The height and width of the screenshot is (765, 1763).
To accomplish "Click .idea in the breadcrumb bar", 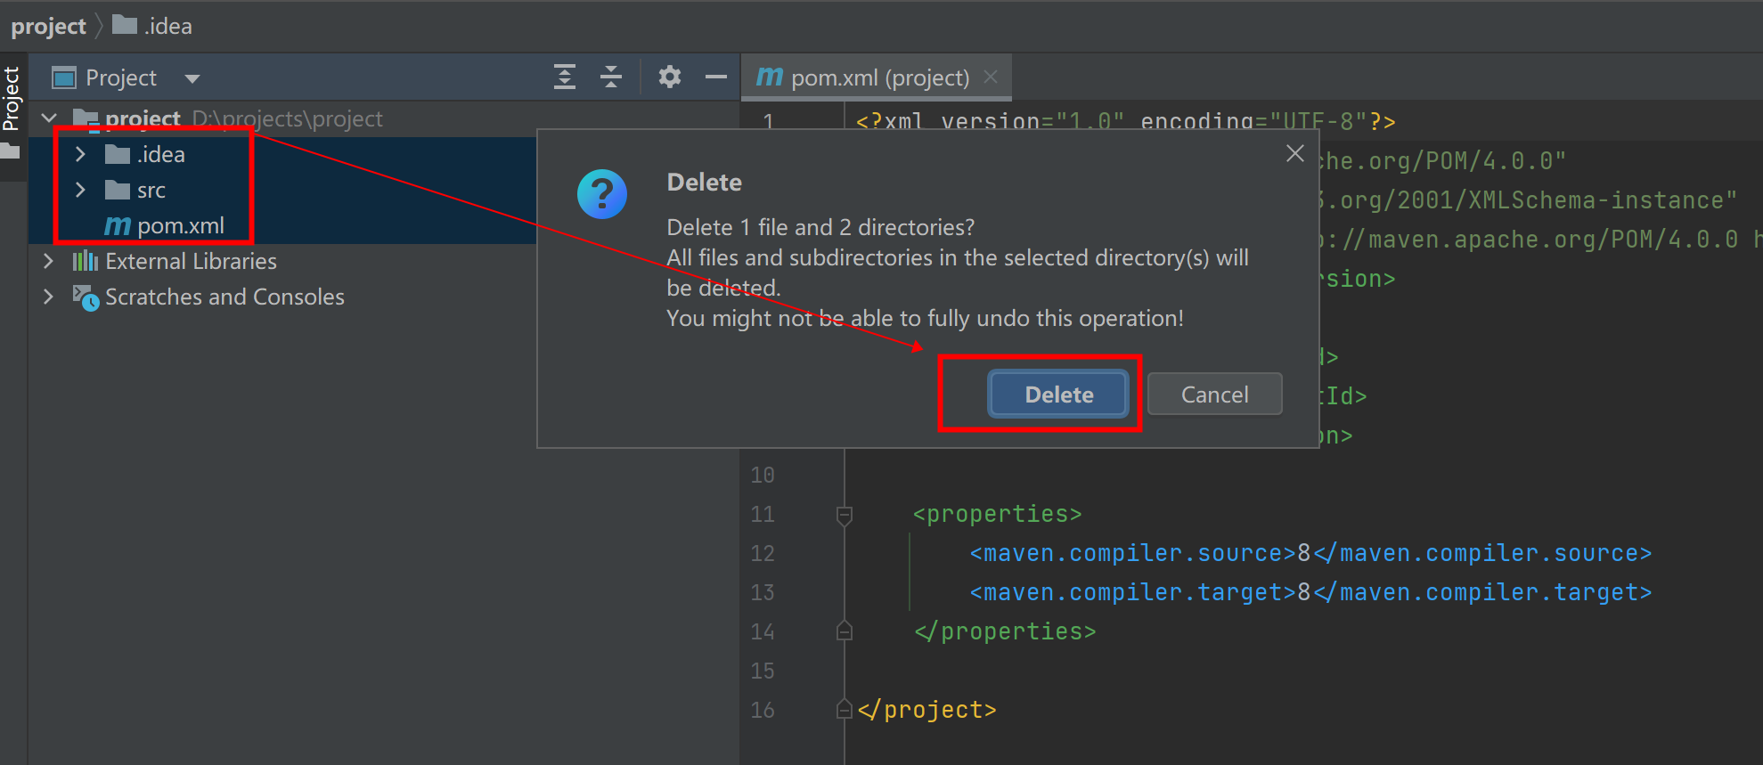I will coord(168,26).
